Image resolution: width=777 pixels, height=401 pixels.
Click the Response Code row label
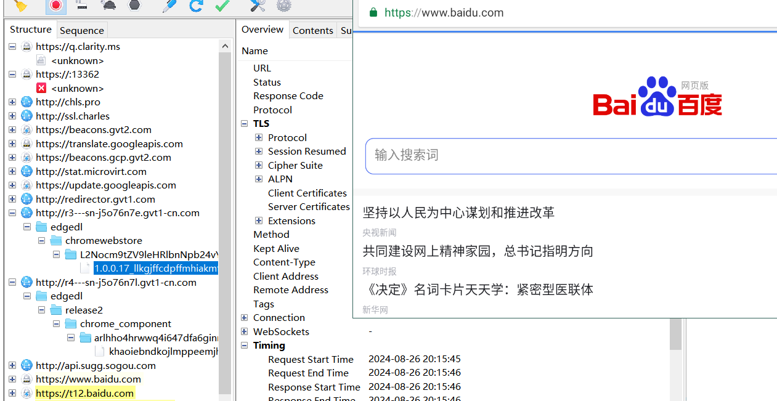[x=288, y=96]
